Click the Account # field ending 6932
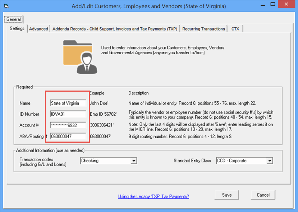 [68, 125]
